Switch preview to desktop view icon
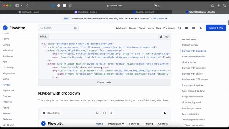The image size is (229, 129). click(97, 113)
